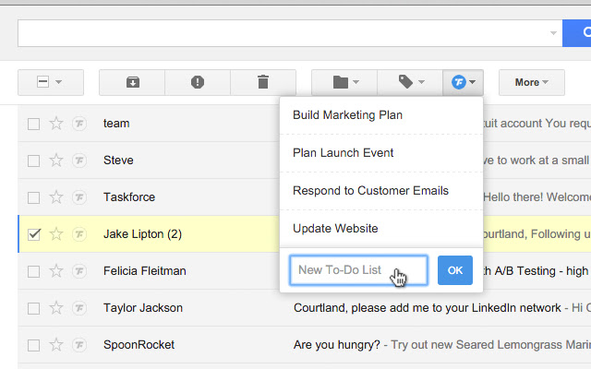This screenshot has height=369, width=591.
Task: Click the Delete trash icon
Action: [263, 82]
